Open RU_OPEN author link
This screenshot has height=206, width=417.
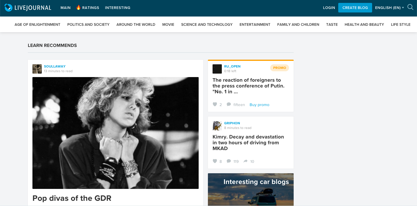[232, 66]
